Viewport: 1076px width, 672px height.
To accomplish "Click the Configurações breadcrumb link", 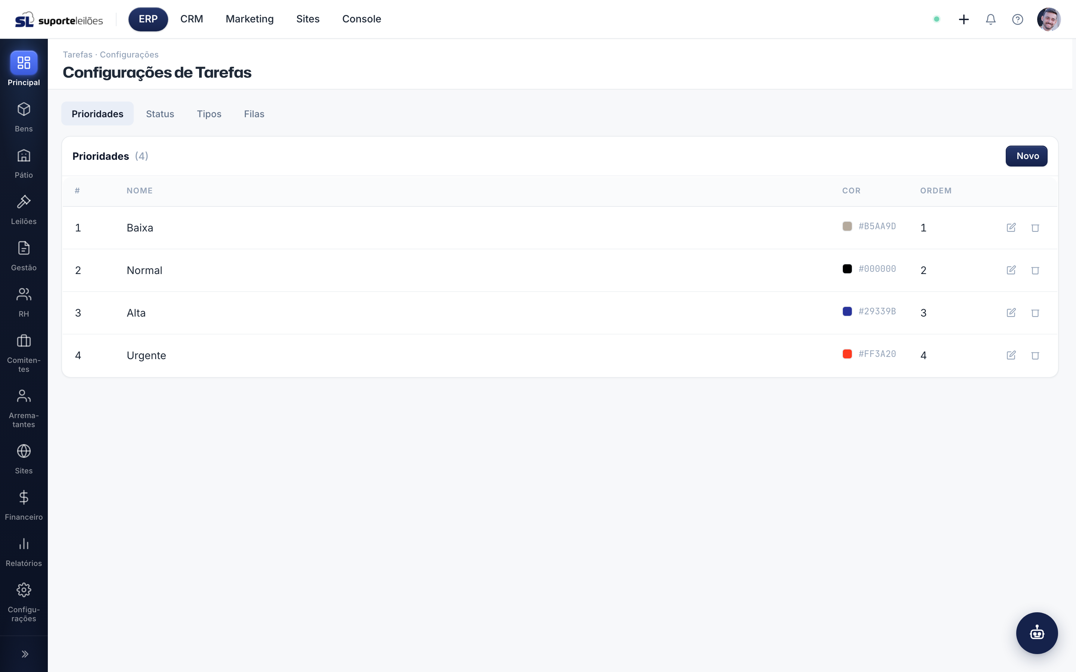I will pyautogui.click(x=129, y=55).
